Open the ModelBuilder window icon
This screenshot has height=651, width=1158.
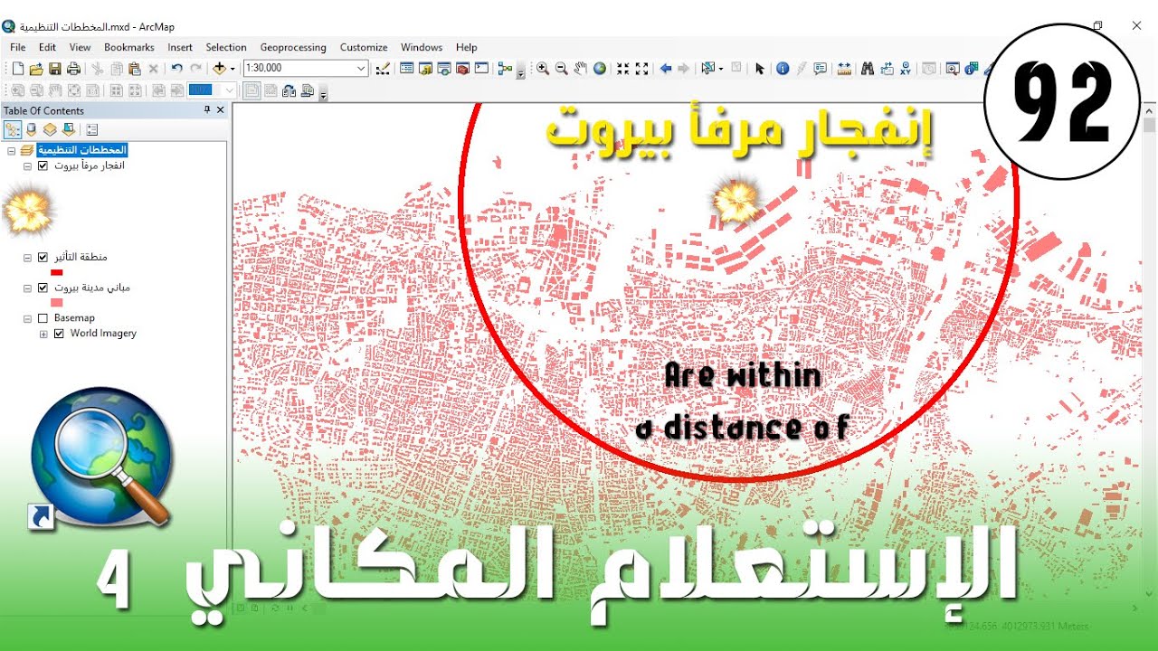505,69
